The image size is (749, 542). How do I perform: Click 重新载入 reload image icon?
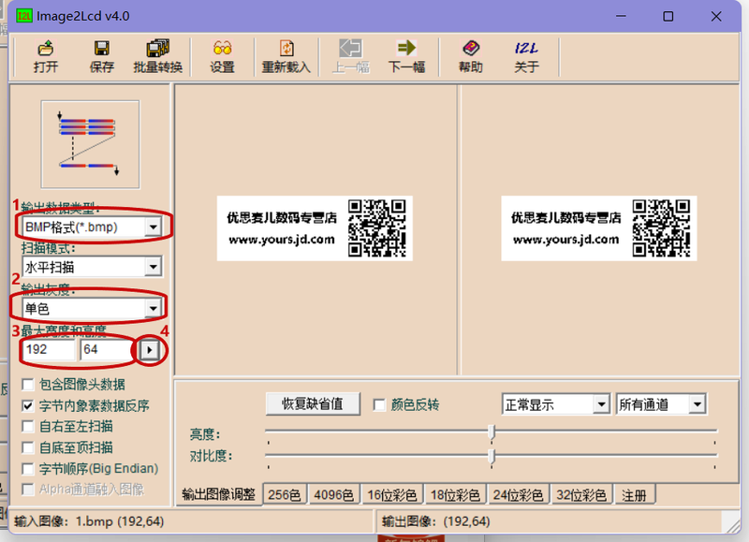pyautogui.click(x=286, y=57)
